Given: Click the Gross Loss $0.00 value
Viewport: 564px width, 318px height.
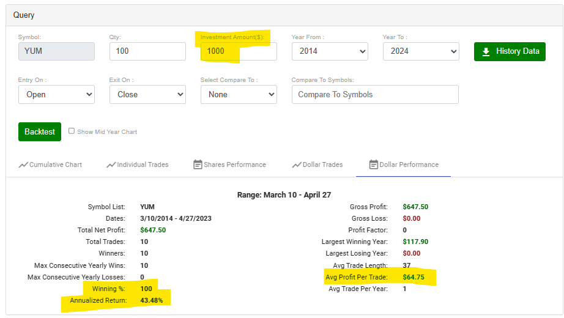Looking at the screenshot, I should point(412,218).
